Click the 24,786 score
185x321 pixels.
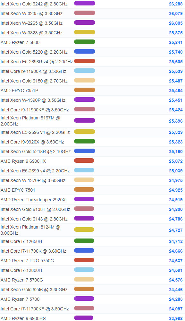pyautogui.click(x=176, y=219)
